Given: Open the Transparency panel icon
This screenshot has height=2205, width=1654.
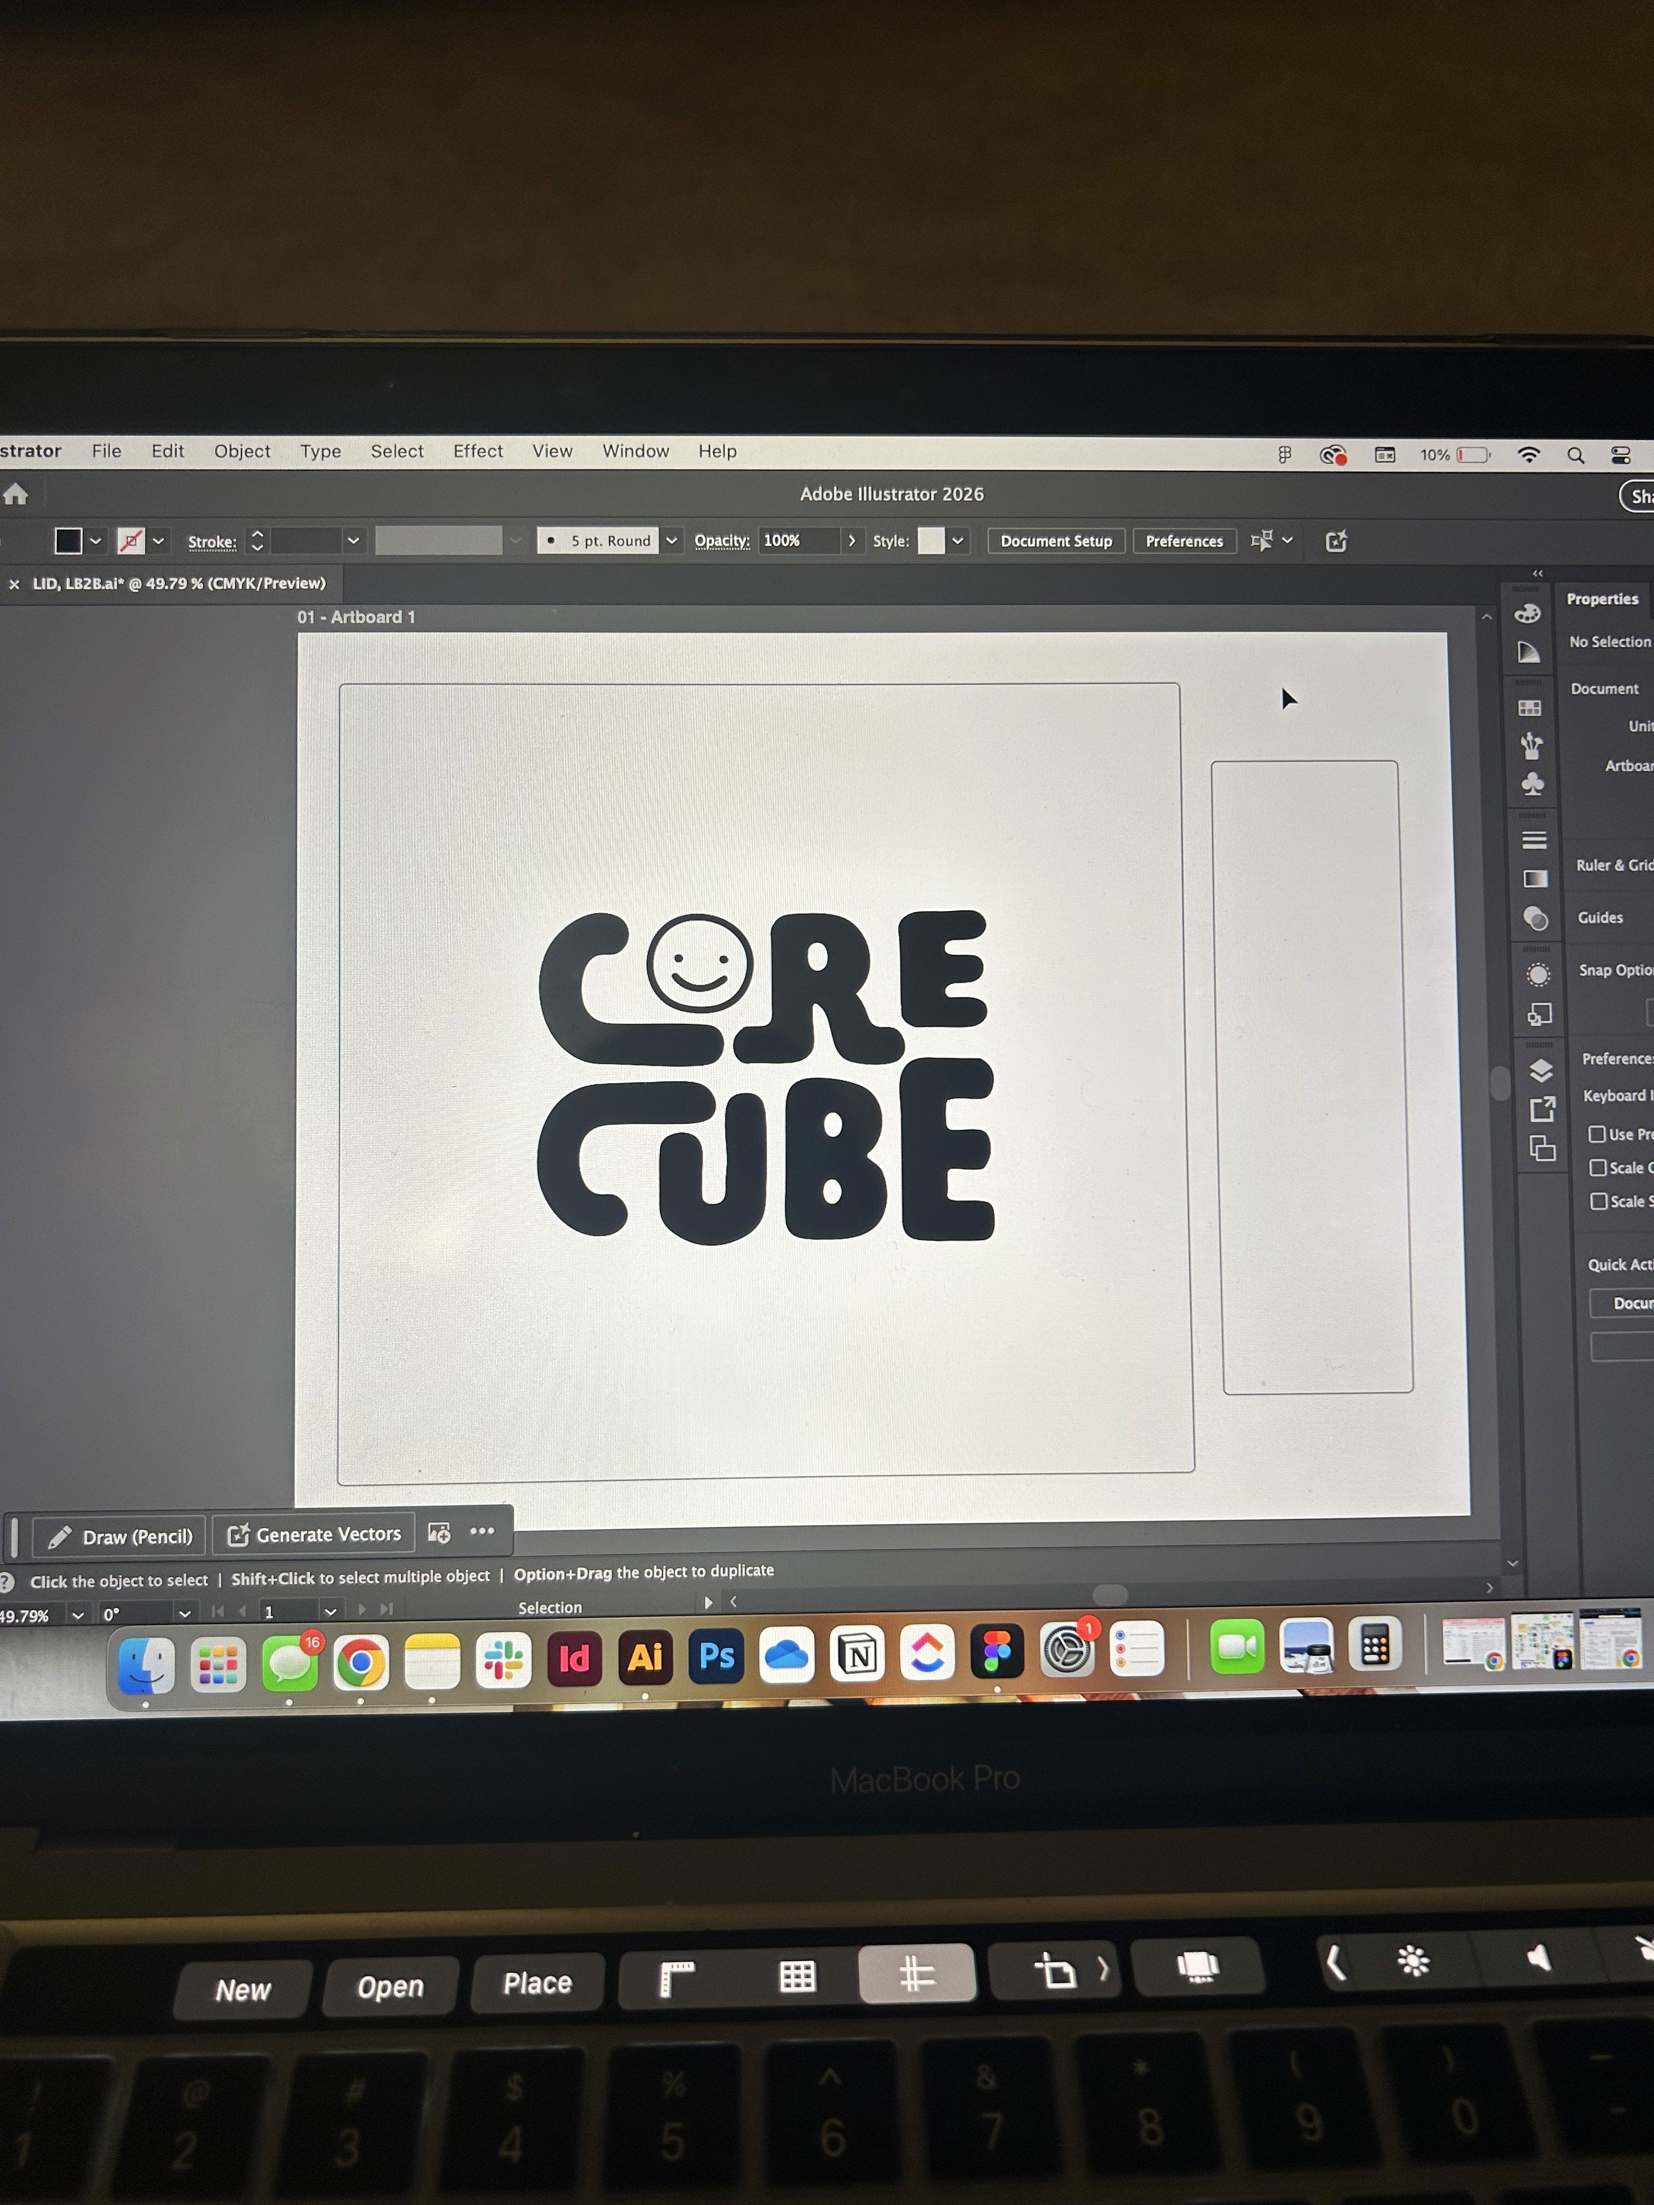Looking at the screenshot, I should 1536,918.
